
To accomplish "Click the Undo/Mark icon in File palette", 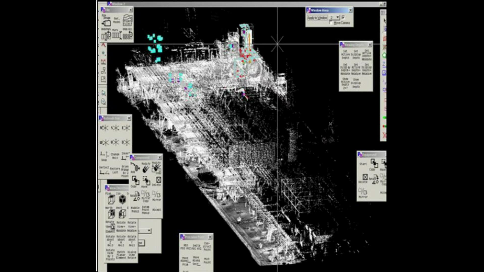I will click(106, 35).
